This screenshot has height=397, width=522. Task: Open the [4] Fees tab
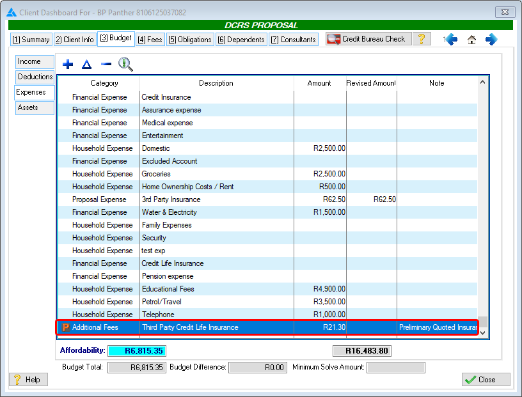point(150,40)
